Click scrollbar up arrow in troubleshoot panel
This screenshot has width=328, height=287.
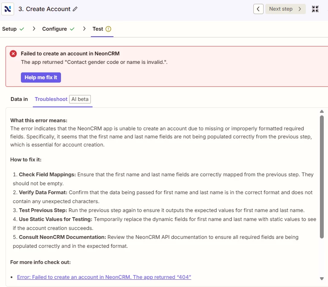[x=322, y=111]
